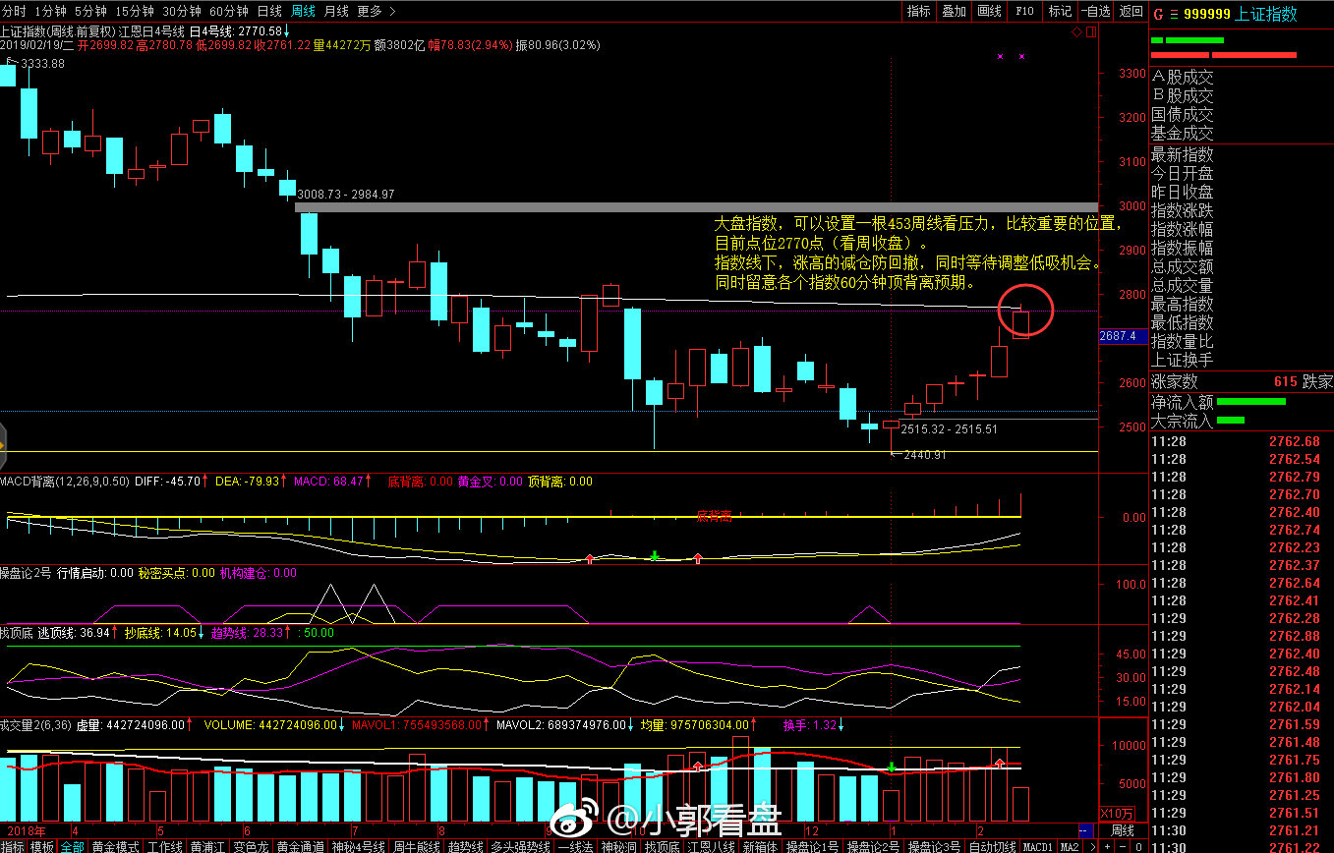
Task: Click the 大宗流入 green bar
Action: (1231, 421)
